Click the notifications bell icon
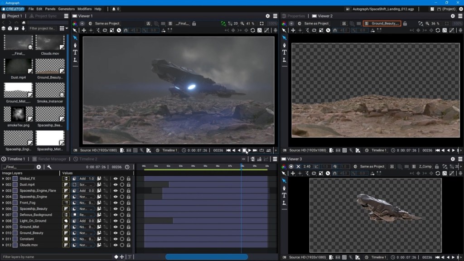The height and width of the screenshot is (261, 464). (114, 9)
